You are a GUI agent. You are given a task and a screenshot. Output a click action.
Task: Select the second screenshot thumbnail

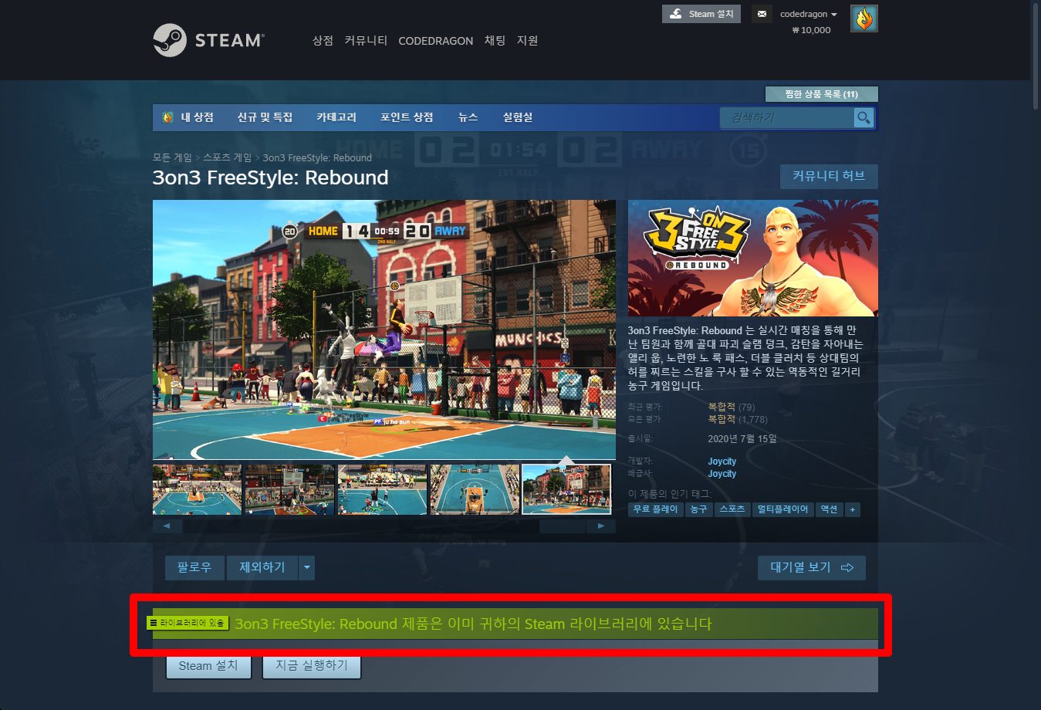coord(289,489)
